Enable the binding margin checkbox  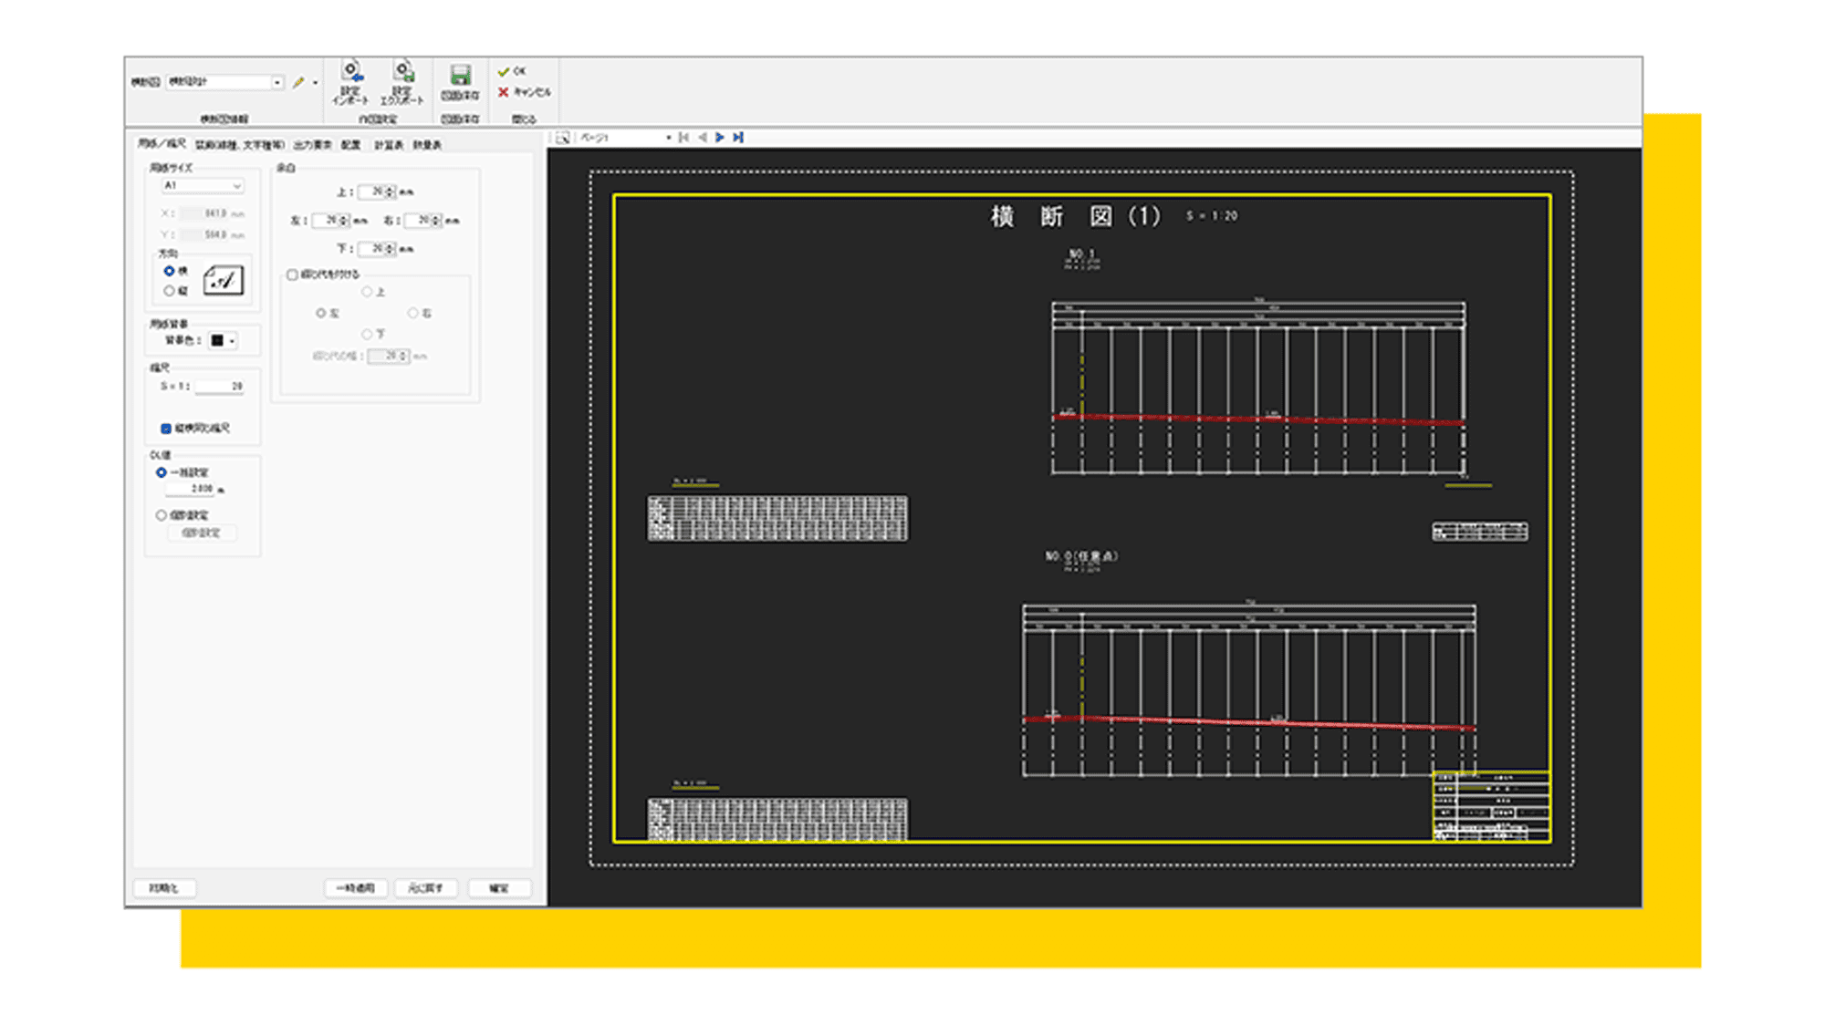point(292,274)
